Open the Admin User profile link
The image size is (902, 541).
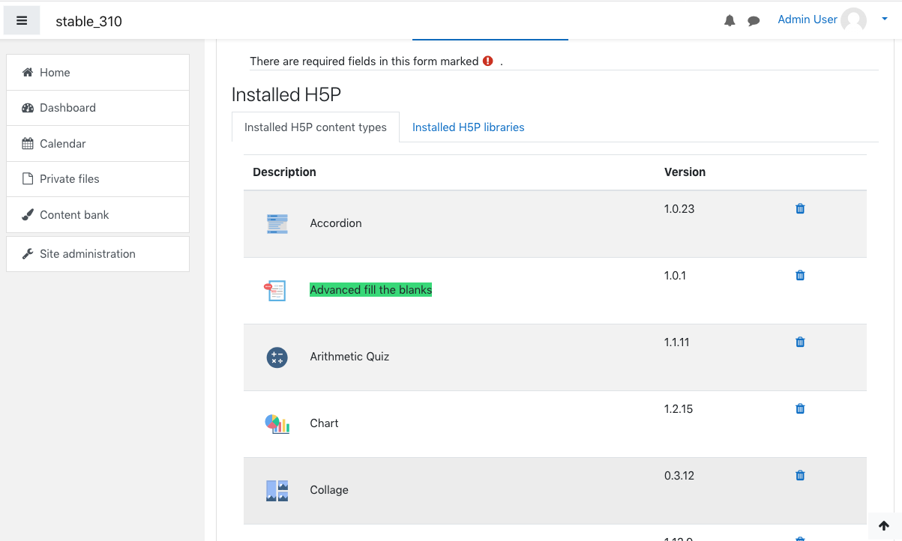pos(807,19)
